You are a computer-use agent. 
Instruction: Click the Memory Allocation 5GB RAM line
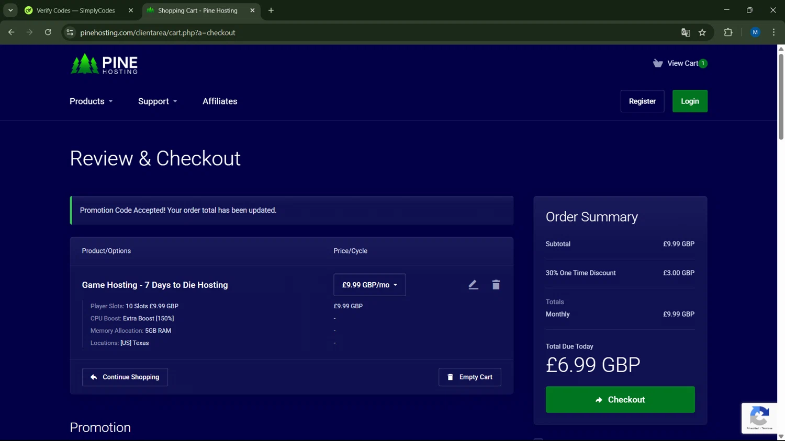pyautogui.click(x=131, y=331)
